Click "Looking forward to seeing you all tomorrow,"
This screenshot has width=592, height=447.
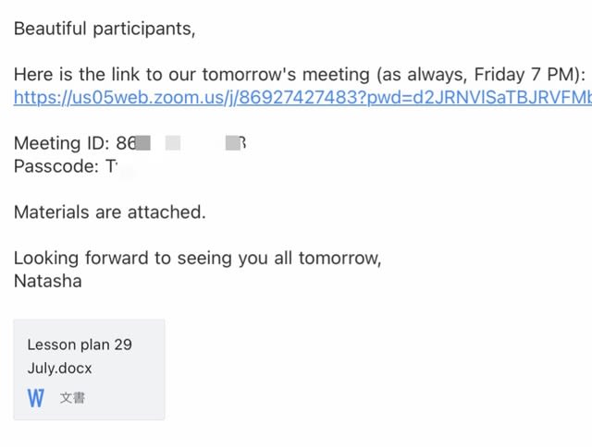tap(197, 259)
